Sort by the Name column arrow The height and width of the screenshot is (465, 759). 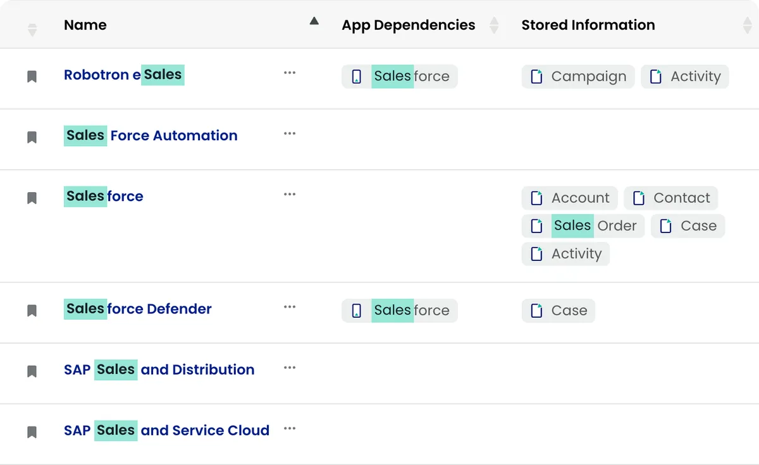(x=314, y=21)
